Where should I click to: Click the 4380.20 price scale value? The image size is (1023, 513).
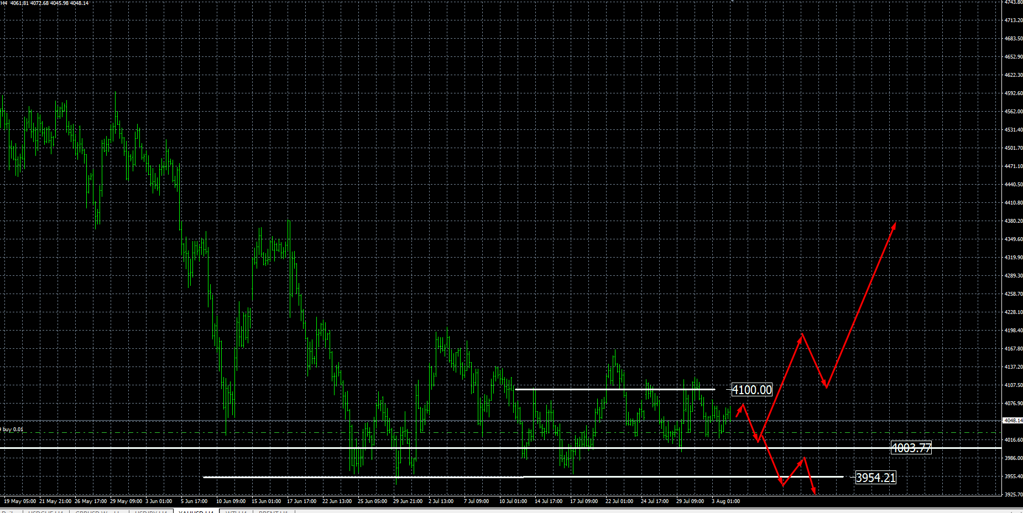tap(1013, 221)
